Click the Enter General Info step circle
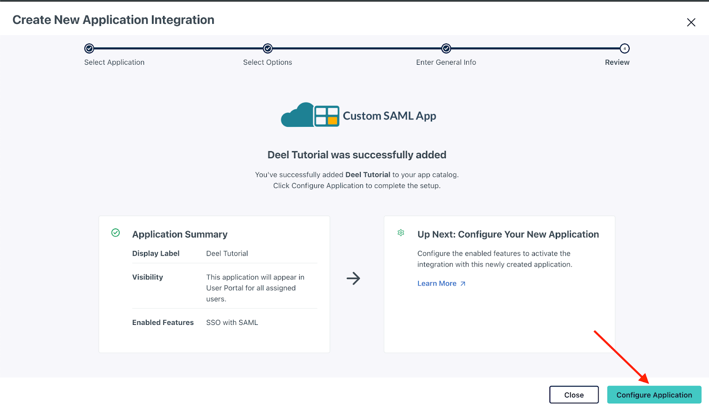 coord(446,48)
